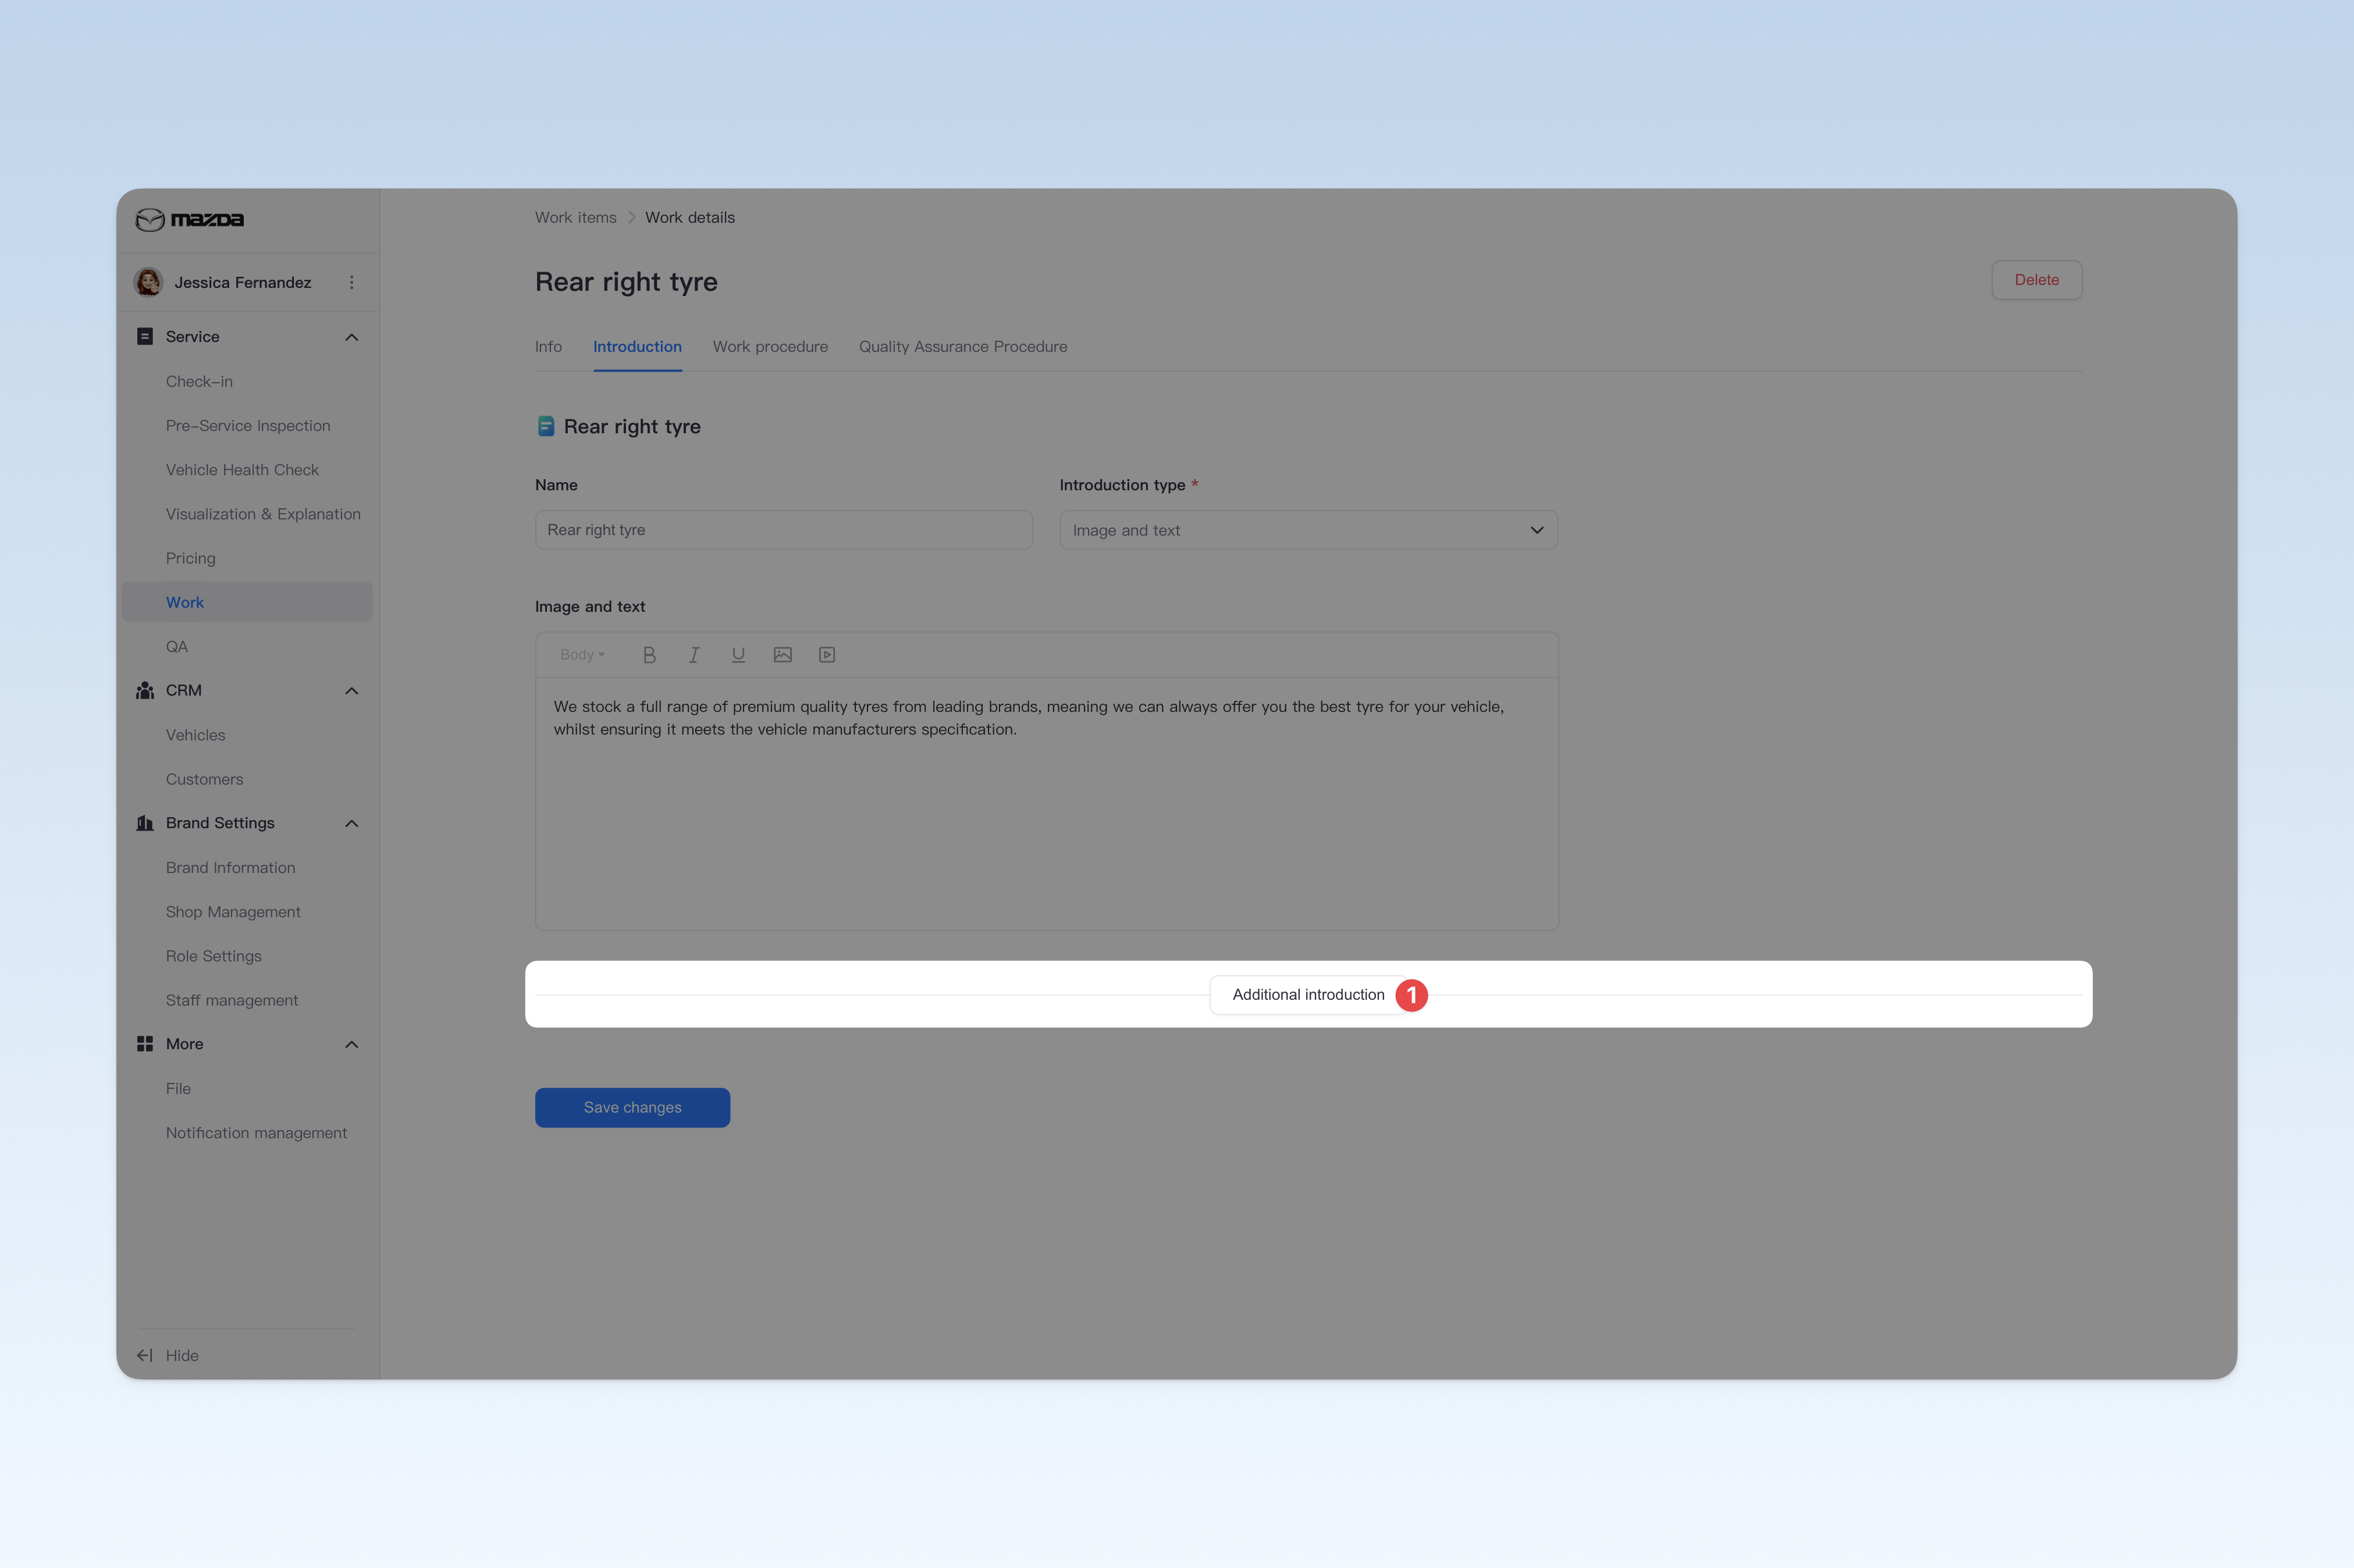2354x1568 pixels.
Task: Open the Quality Assurance Procedure tab
Action: pos(962,347)
